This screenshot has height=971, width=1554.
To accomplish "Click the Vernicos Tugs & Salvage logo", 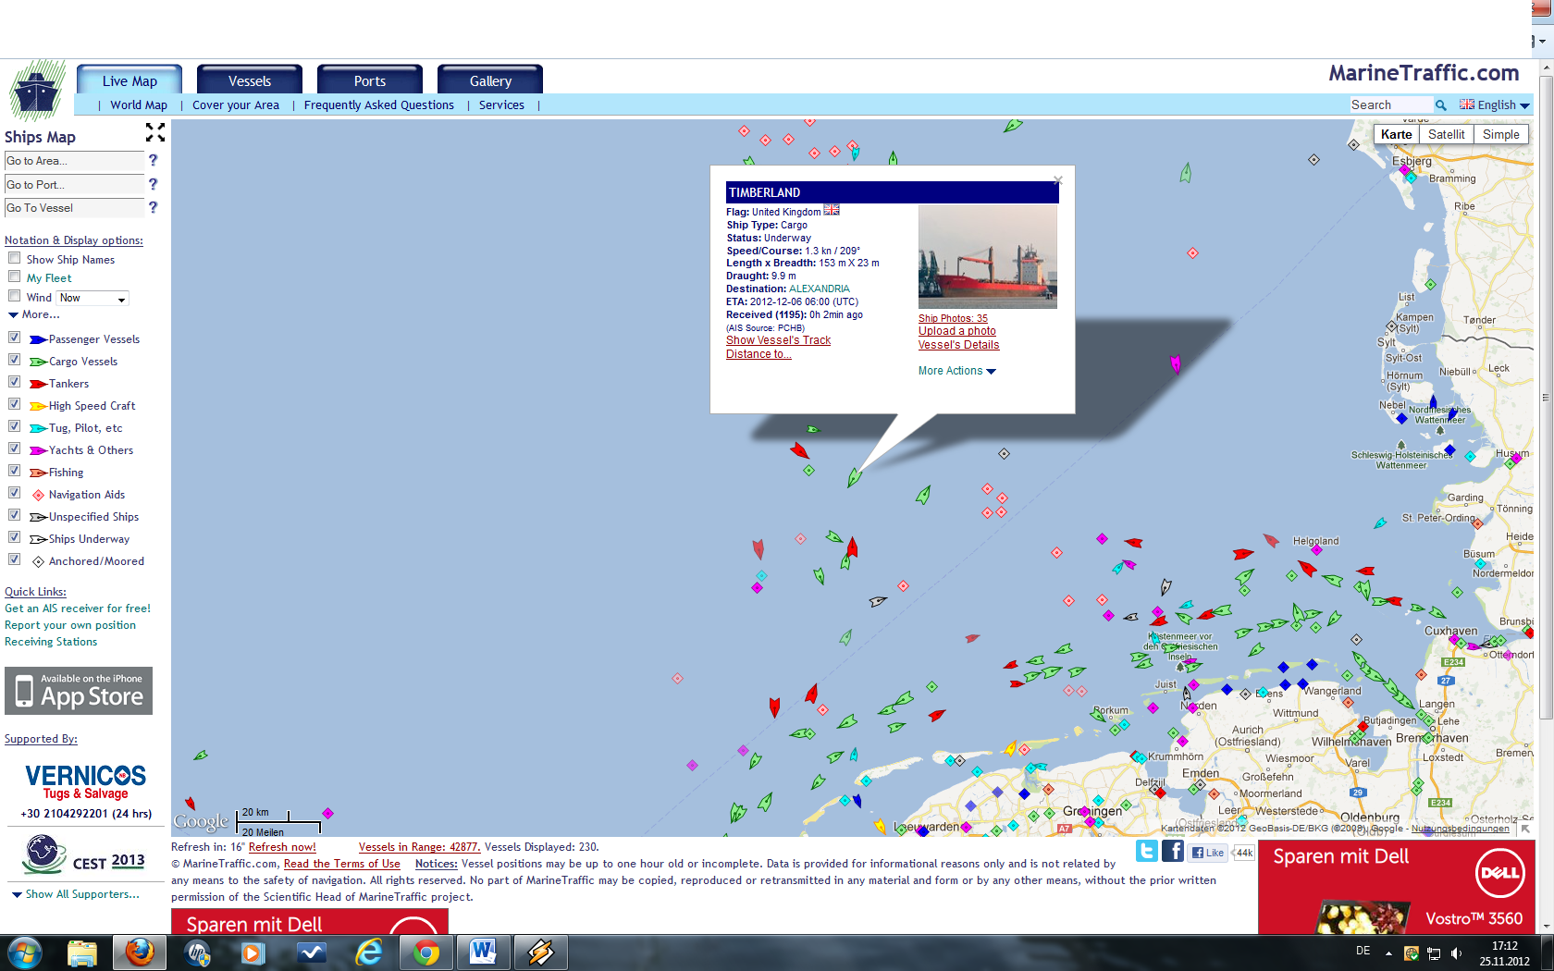I will 86,782.
